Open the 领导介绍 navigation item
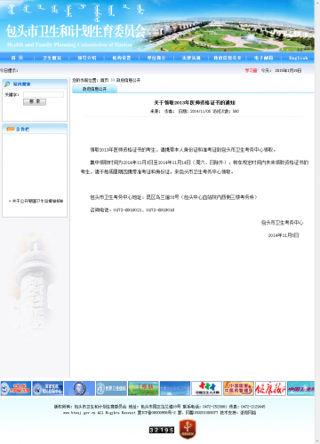Image resolution: width=320 pixels, height=444 pixels. tap(87, 58)
